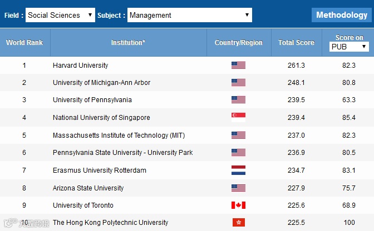Click the Institution* column header
374x231 pixels.
(129, 43)
